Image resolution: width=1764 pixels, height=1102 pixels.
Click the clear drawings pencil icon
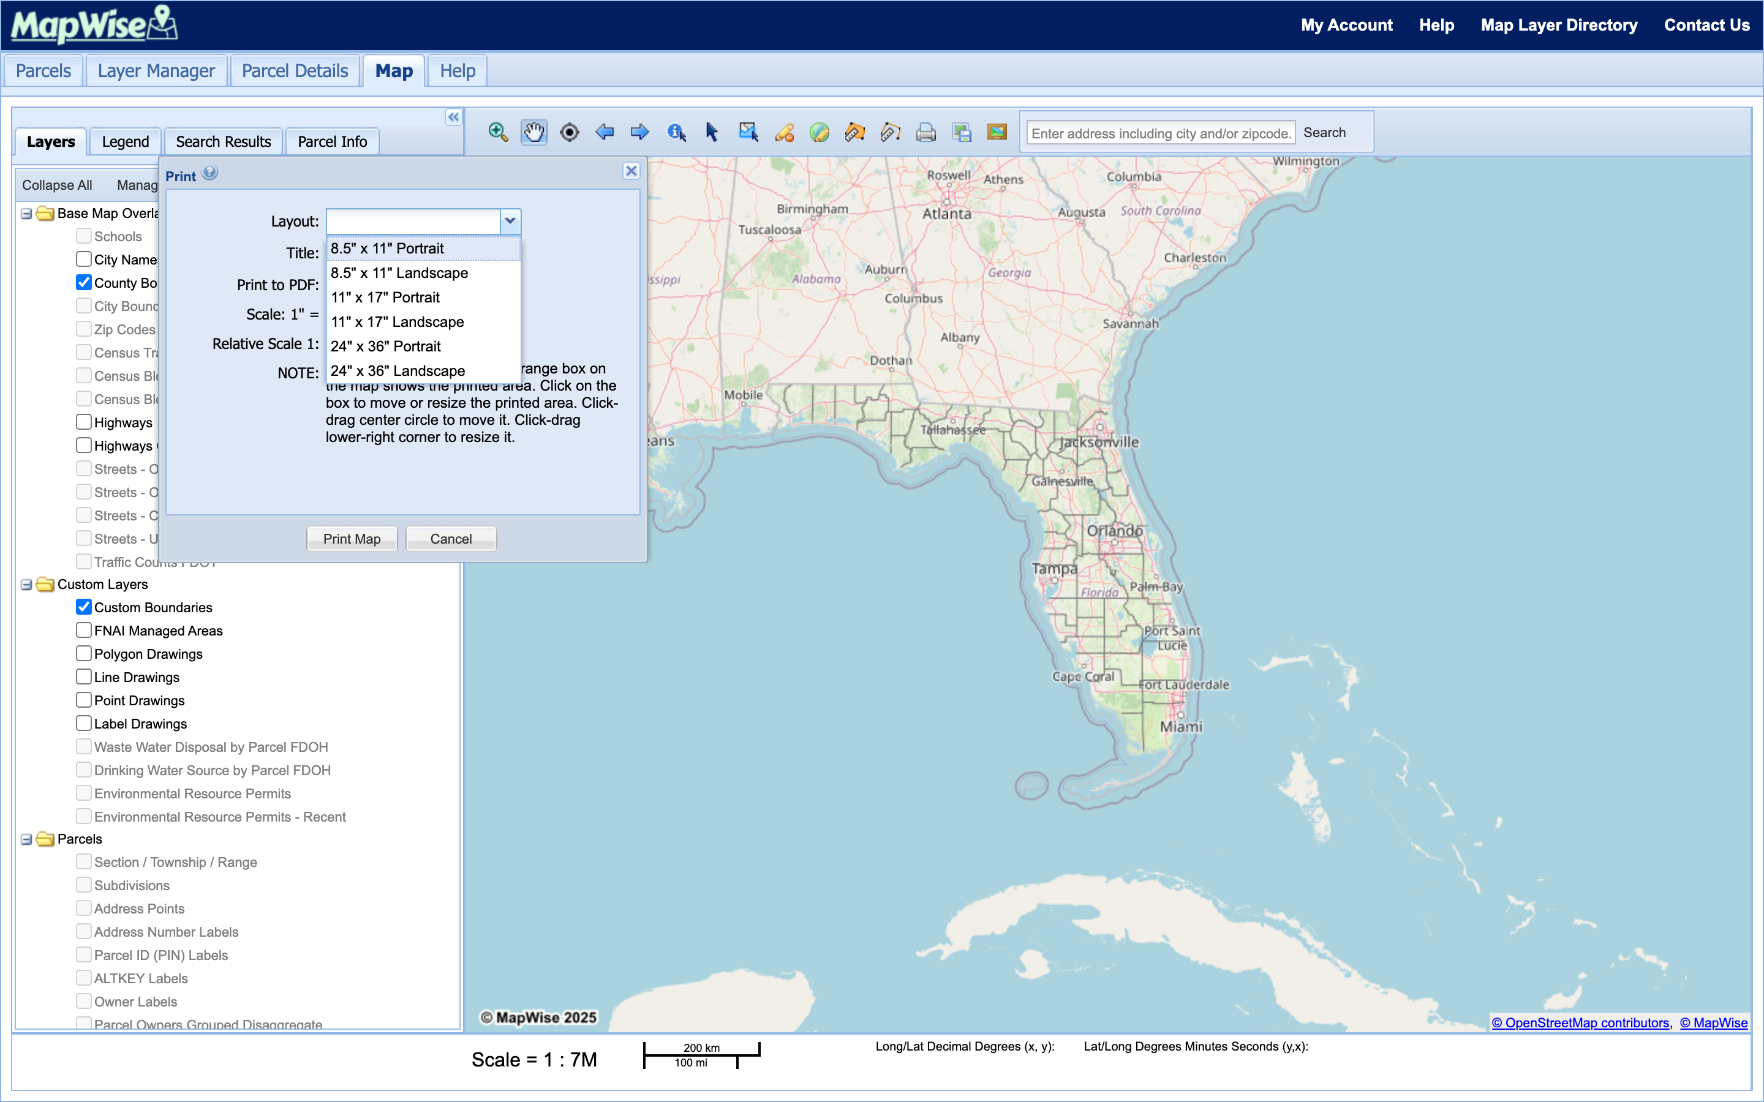point(783,132)
